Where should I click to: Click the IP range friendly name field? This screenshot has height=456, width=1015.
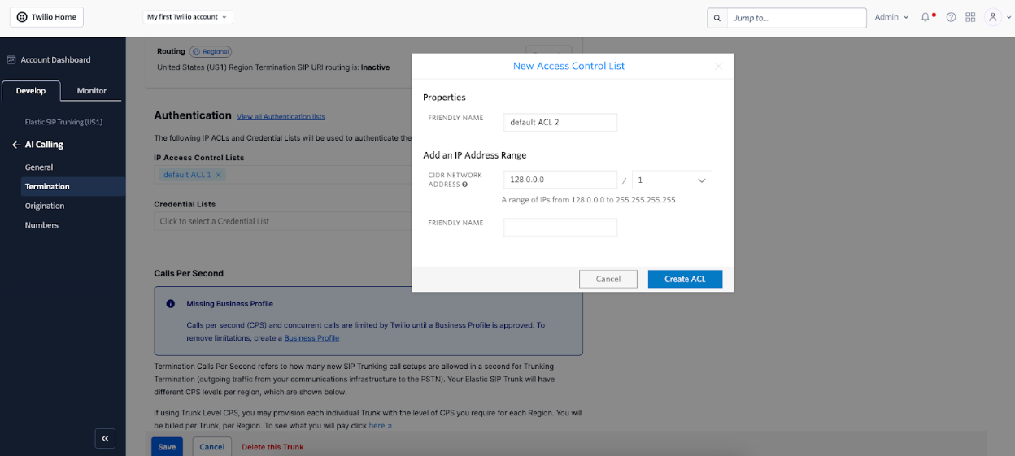[560, 227]
